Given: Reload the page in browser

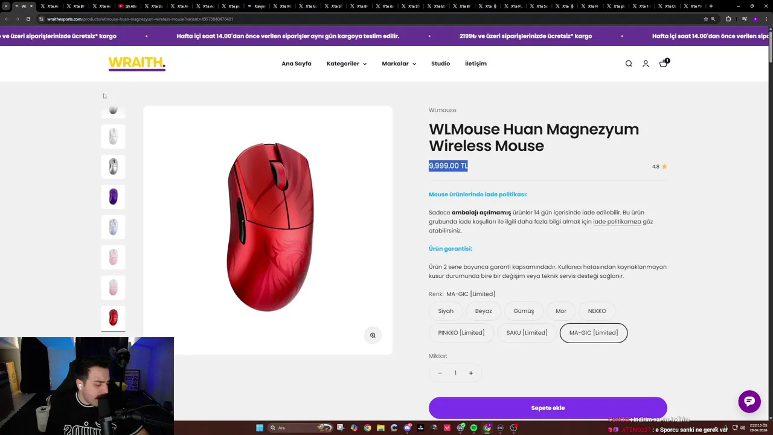Looking at the screenshot, I should (28, 19).
